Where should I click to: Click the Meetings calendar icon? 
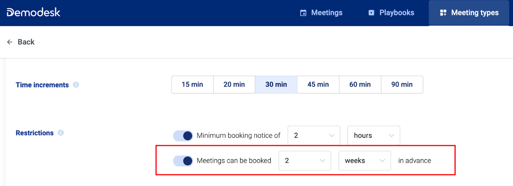pos(303,12)
